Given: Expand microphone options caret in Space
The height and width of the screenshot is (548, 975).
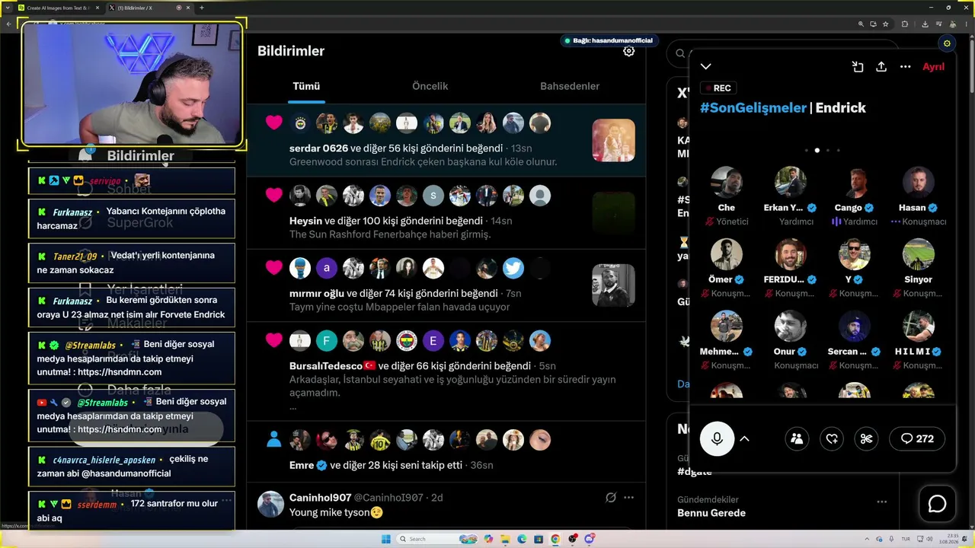Looking at the screenshot, I should (745, 438).
